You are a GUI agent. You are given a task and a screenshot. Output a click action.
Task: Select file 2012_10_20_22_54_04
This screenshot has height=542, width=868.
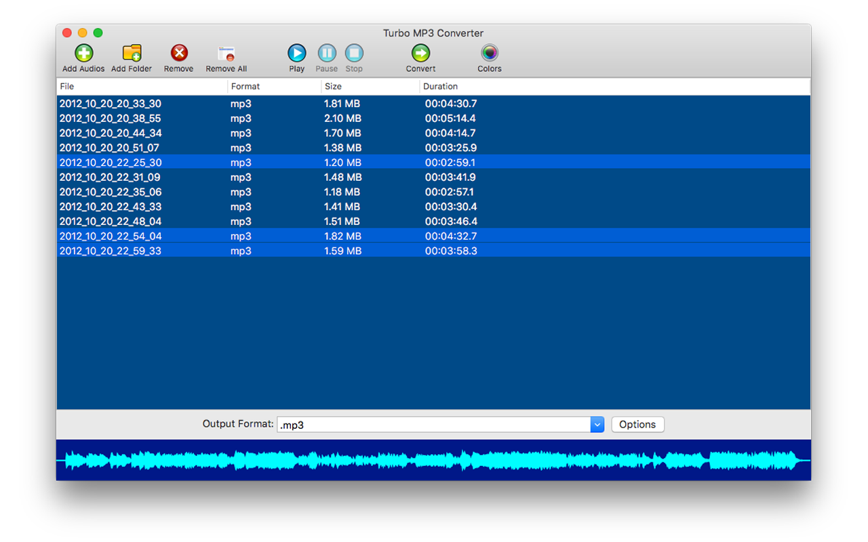coord(111,236)
